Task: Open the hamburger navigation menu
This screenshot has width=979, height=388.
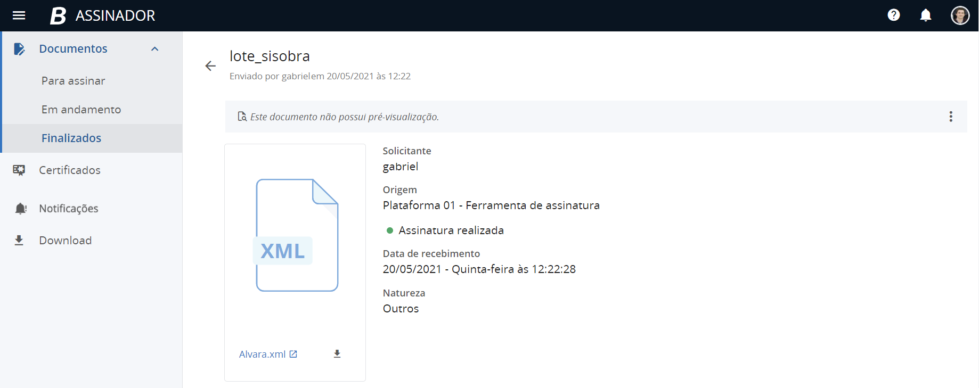Action: coord(19,15)
